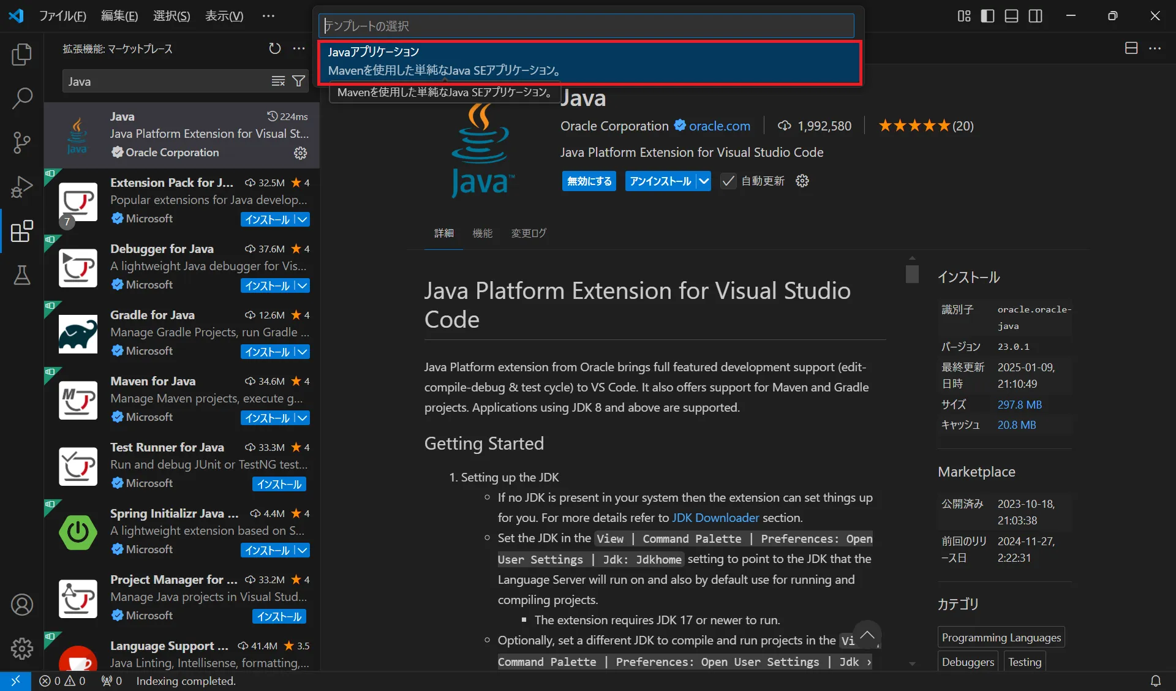
Task: Focus the extensions search box containing Java
Action: (x=165, y=81)
